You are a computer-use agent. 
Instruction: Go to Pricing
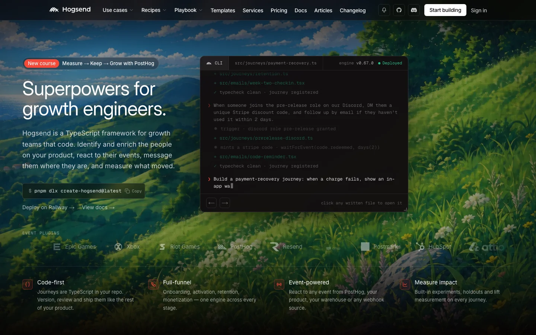(279, 10)
